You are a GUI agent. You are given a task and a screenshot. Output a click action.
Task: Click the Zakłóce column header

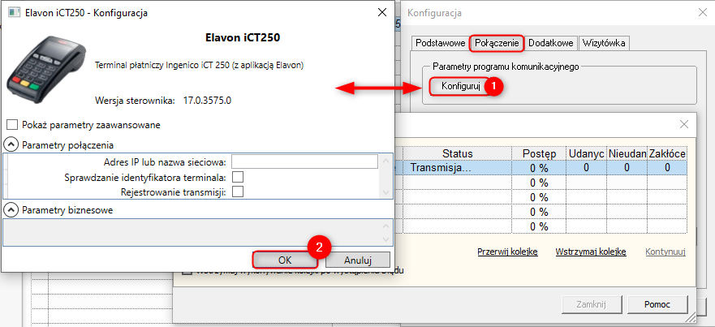(x=667, y=154)
